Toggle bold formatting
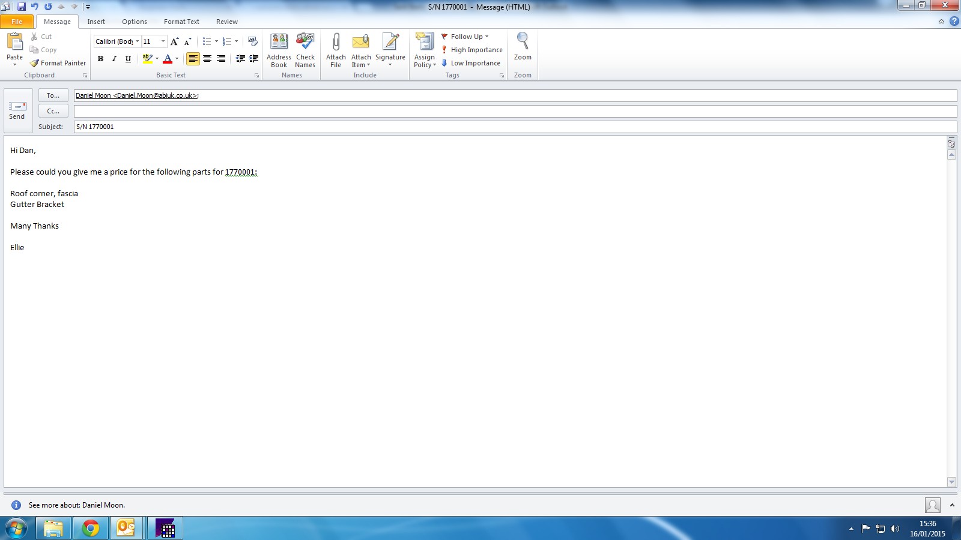The width and height of the screenshot is (961, 540). [x=100, y=59]
